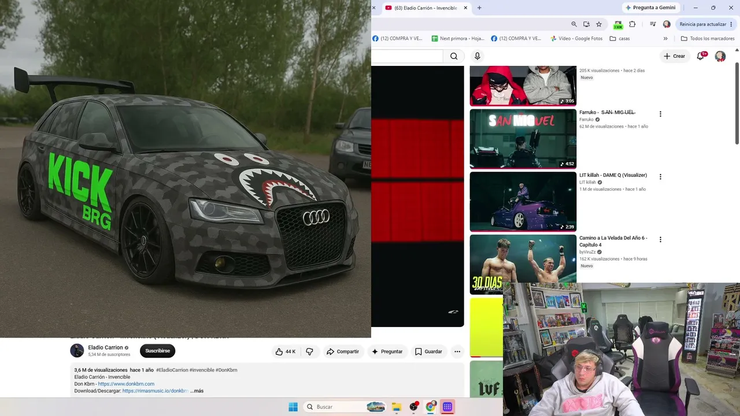This screenshot has height=416, width=740.
Task: Click Pregunta a Gemini button
Action: 650,8
